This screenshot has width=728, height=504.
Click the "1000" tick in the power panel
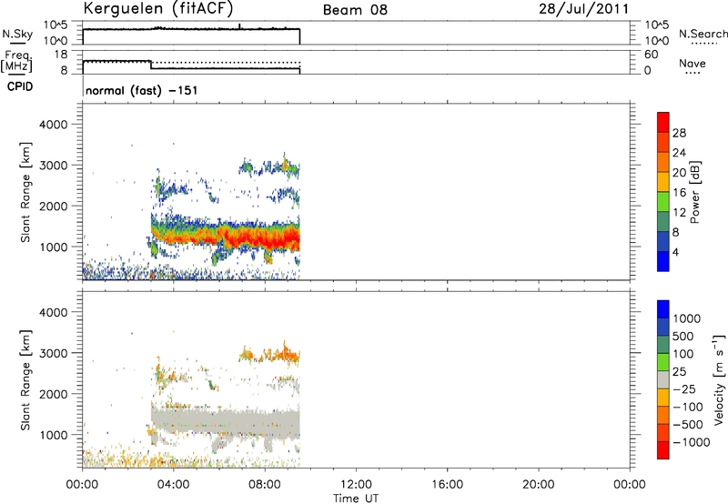(x=53, y=247)
